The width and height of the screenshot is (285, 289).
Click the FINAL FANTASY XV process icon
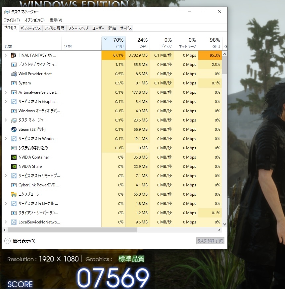(x=14, y=55)
